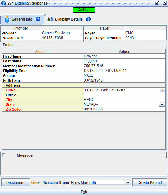The width and height of the screenshot is (168, 195).
Task: Click the Address row label
Action: click(13, 85)
